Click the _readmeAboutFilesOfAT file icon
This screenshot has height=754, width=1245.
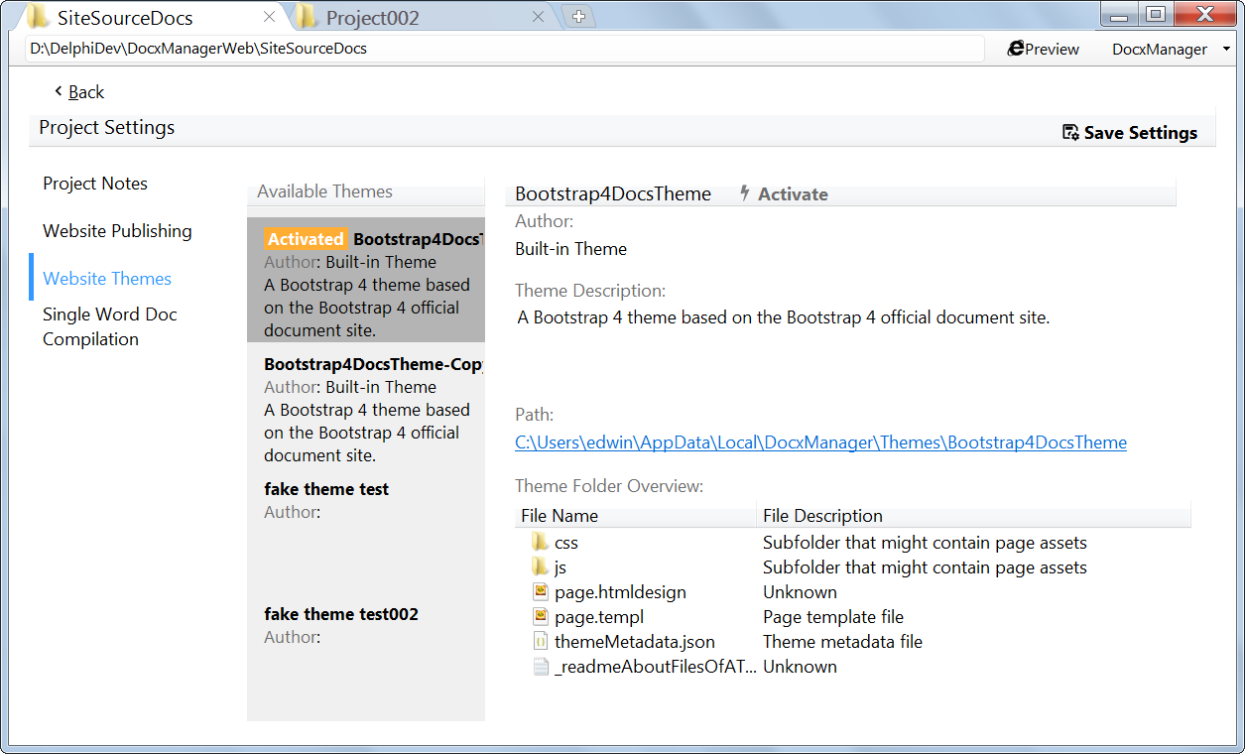click(x=540, y=666)
